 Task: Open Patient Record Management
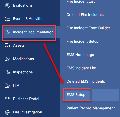coord(91,108)
